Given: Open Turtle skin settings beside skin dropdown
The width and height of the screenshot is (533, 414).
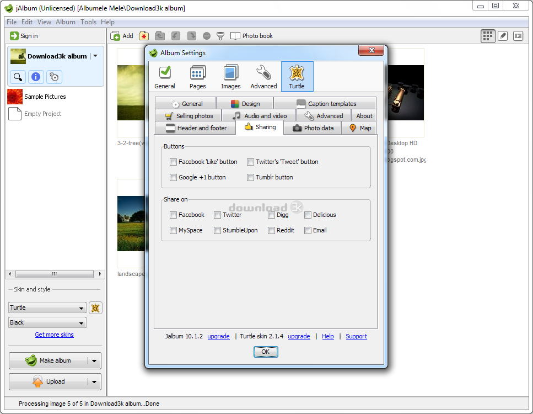Looking at the screenshot, I should tap(95, 308).
